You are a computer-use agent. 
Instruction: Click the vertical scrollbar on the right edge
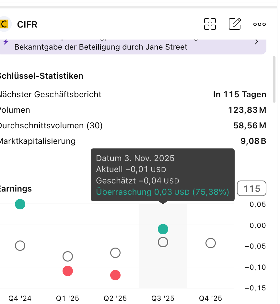click(274, 79)
